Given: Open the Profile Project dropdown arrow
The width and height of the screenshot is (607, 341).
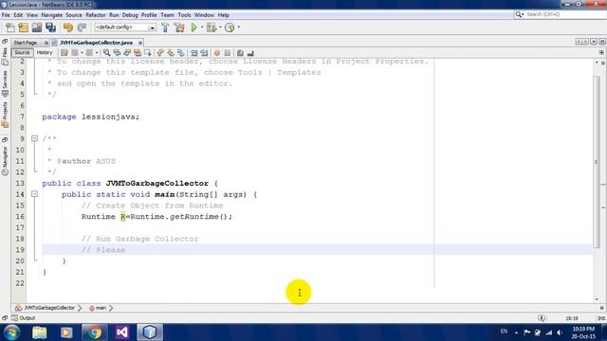Looking at the screenshot, I should [x=238, y=27].
